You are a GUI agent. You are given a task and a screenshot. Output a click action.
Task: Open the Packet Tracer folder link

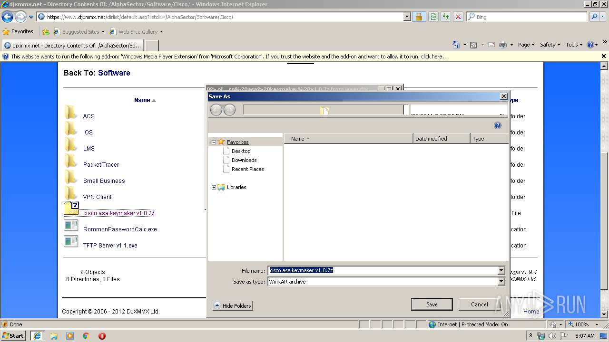pos(101,165)
